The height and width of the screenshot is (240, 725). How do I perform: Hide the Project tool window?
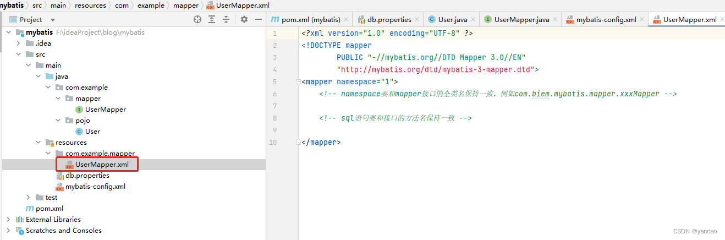tap(258, 19)
